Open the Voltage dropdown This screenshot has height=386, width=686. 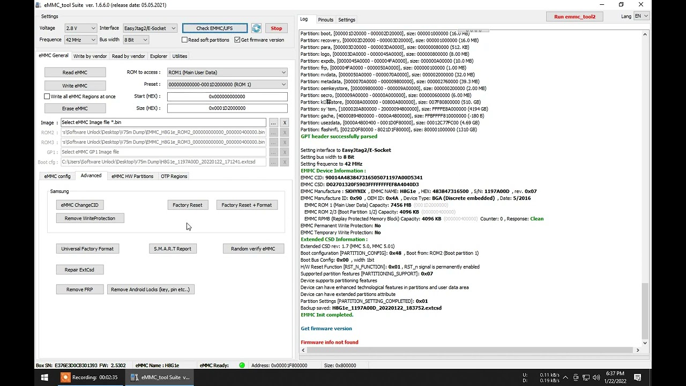[80, 28]
